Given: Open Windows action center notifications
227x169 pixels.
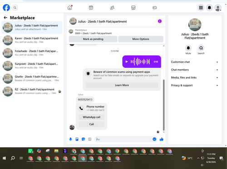Looking at the screenshot, I should click(222, 158).
